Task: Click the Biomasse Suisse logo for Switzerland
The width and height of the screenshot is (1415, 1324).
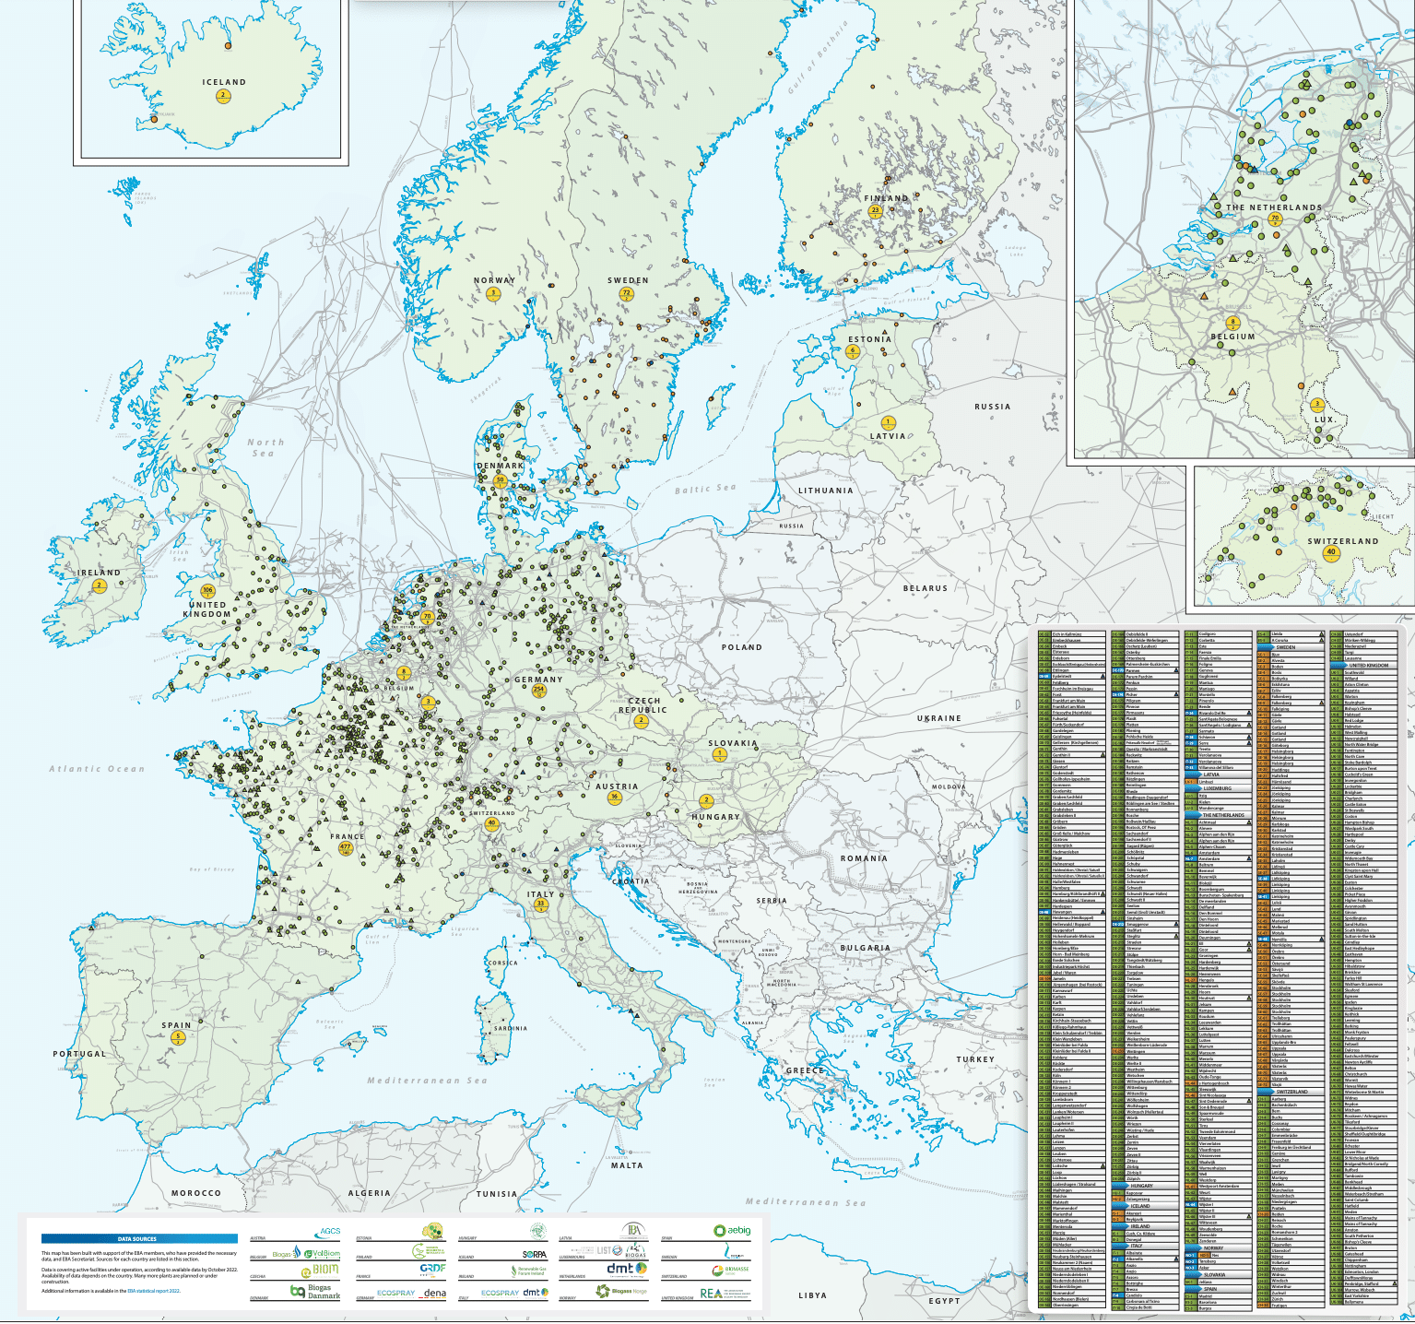Action: coord(731,1271)
